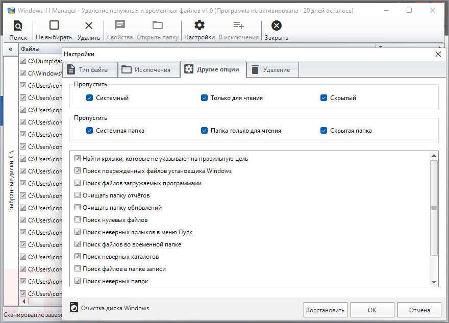Screen dimensions: 449x323
Task: Click the Не выбирать square icon
Action: tap(54, 26)
